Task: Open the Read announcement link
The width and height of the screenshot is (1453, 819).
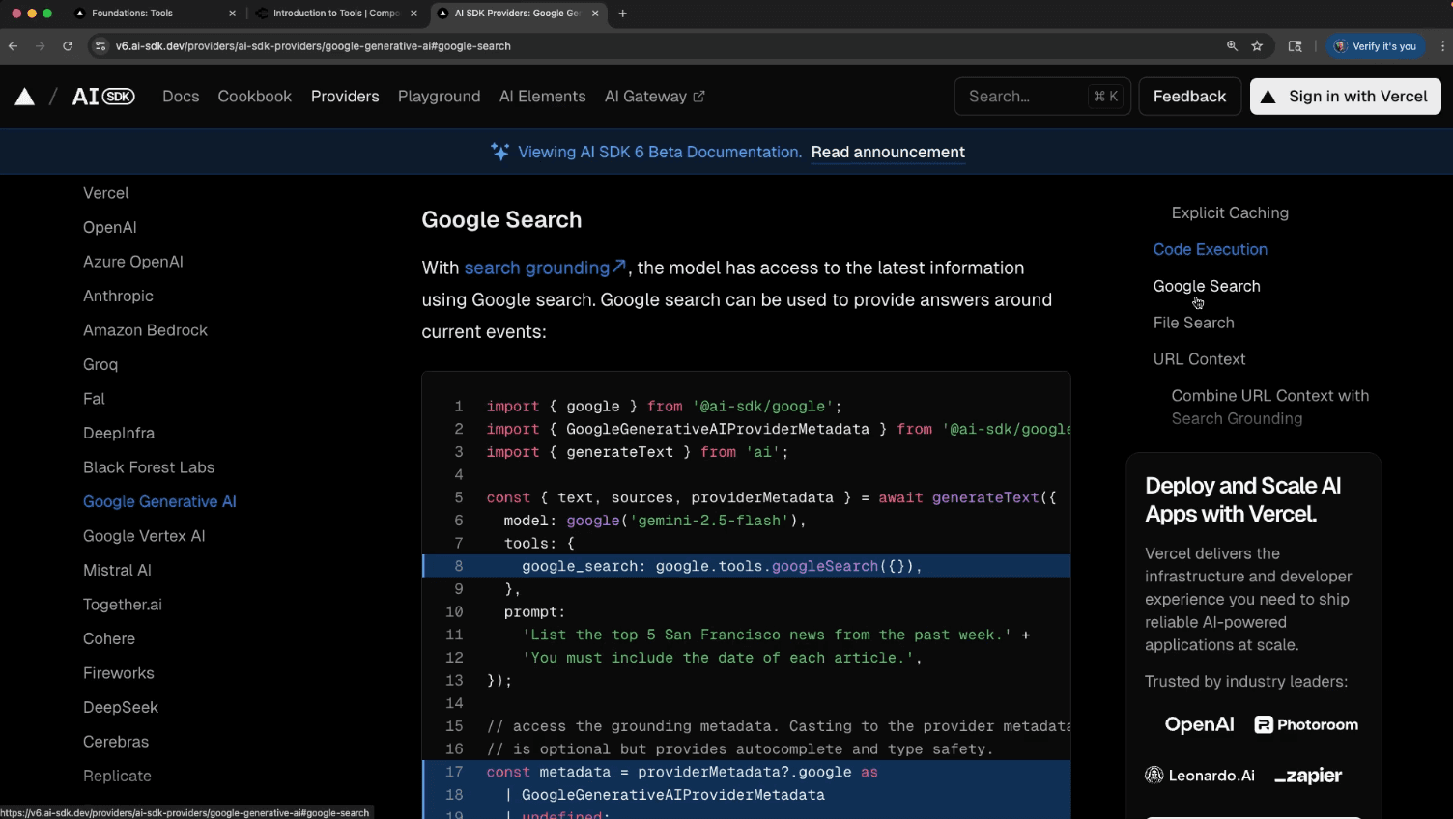Action: (888, 152)
